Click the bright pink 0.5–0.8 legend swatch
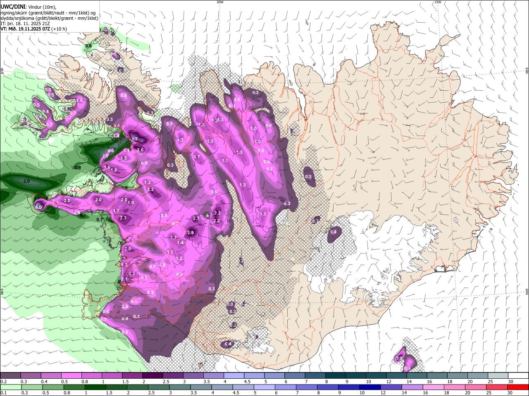Image resolution: width=529 pixels, height=396 pixels. tap(71, 376)
